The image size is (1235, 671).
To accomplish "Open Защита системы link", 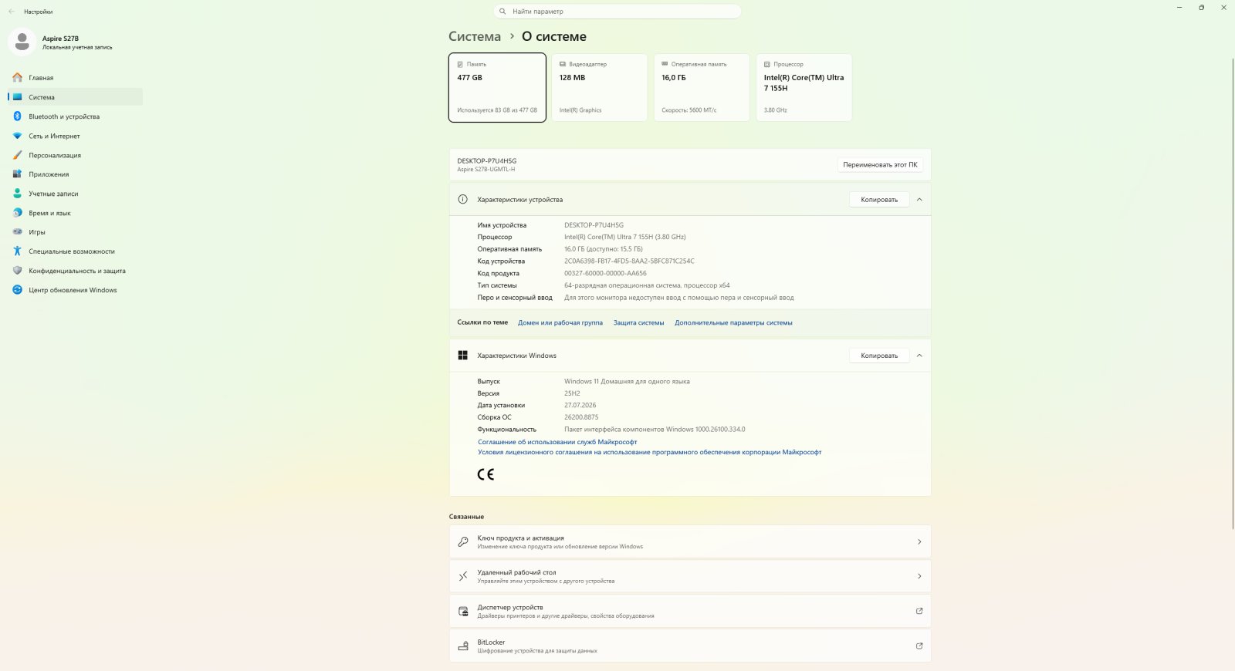I will 638,323.
